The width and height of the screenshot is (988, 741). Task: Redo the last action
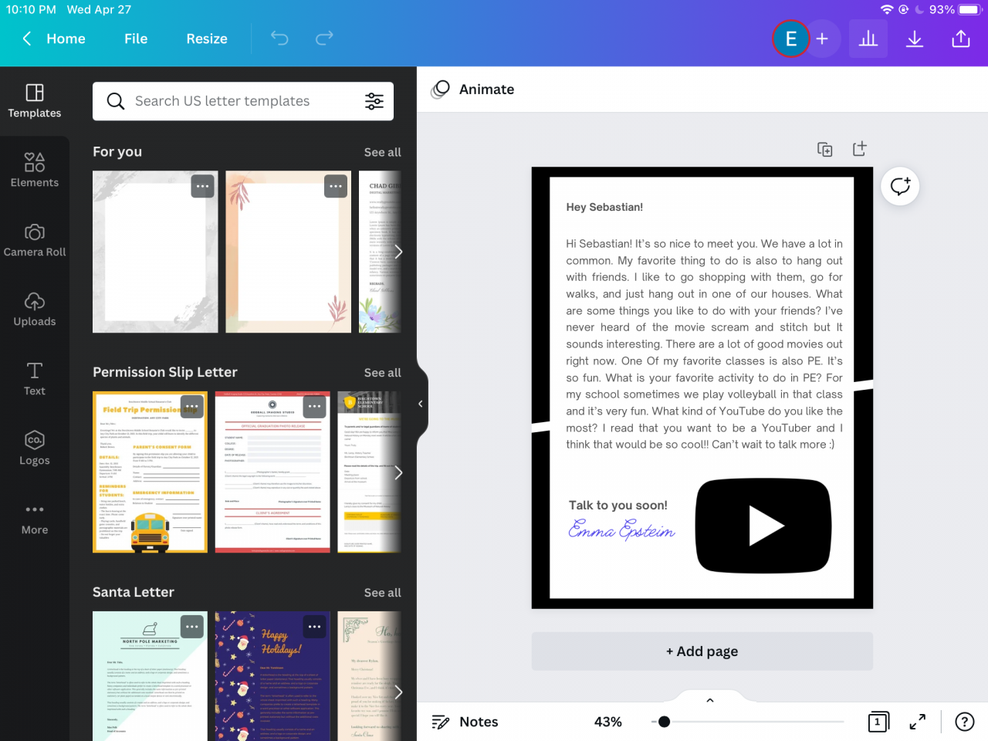coord(324,39)
